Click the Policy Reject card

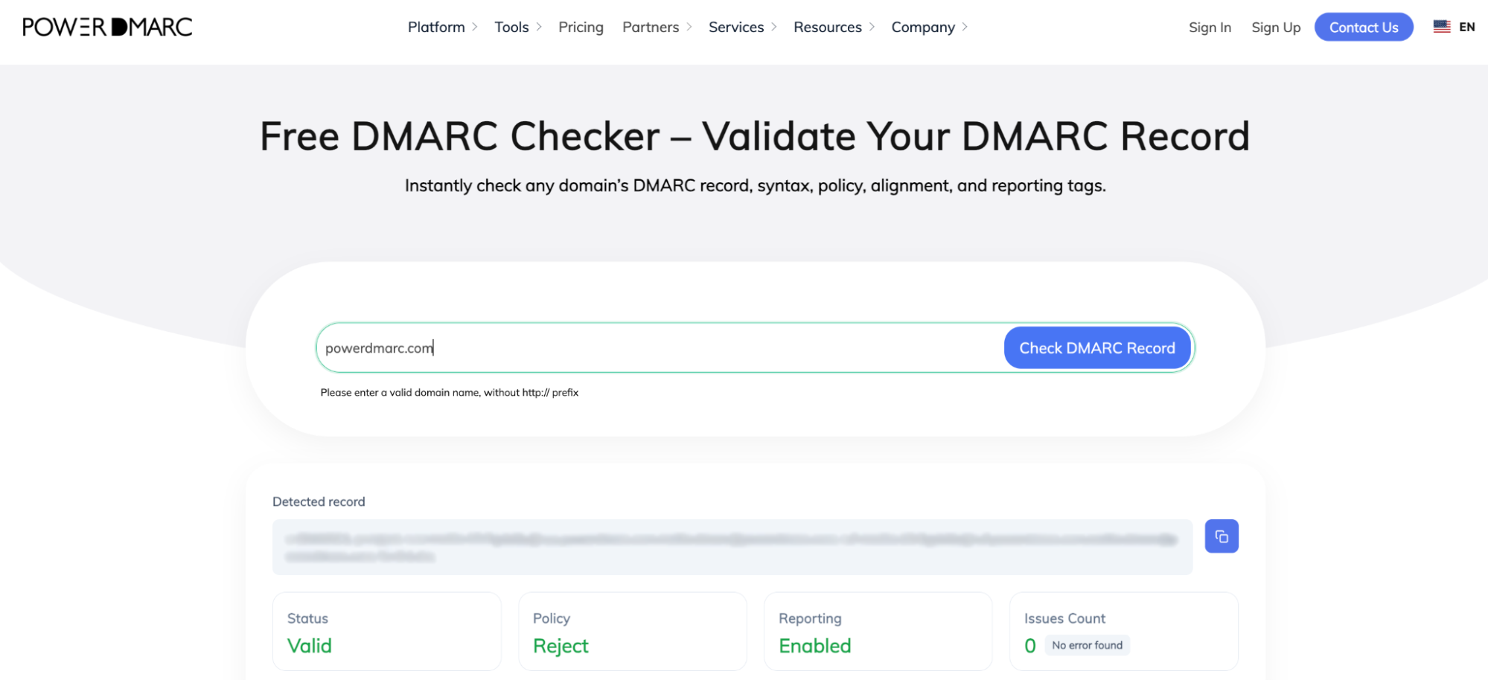[633, 632]
